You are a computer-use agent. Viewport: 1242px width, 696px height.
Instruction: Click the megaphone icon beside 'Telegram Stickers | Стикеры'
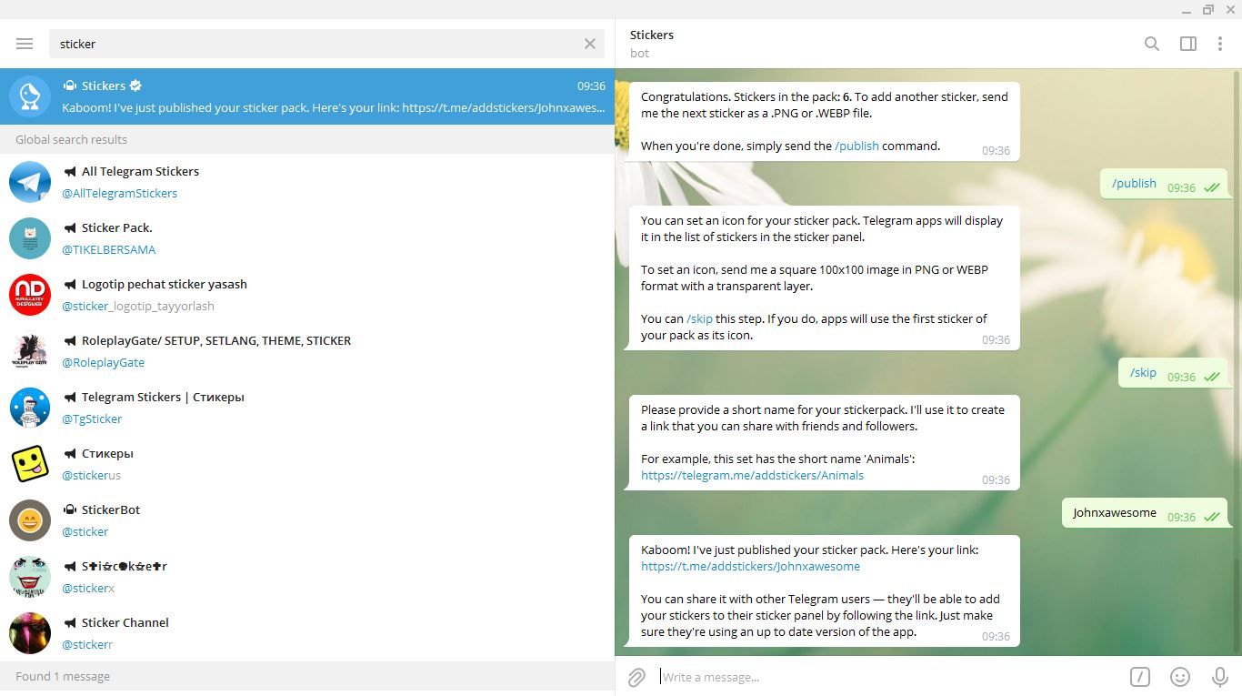pos(69,397)
